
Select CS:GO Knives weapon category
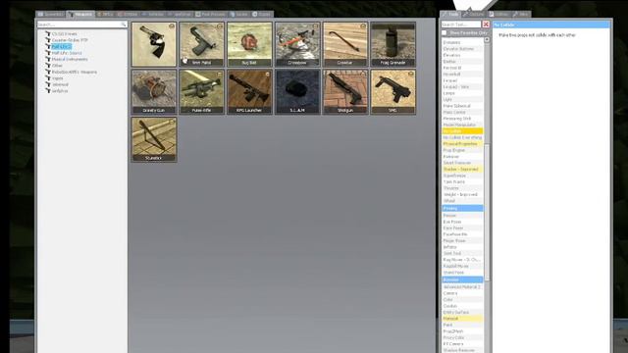click(x=65, y=34)
